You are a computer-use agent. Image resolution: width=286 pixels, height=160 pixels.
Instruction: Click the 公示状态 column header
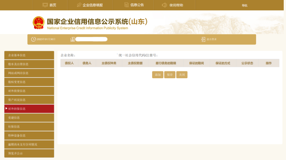(247, 63)
